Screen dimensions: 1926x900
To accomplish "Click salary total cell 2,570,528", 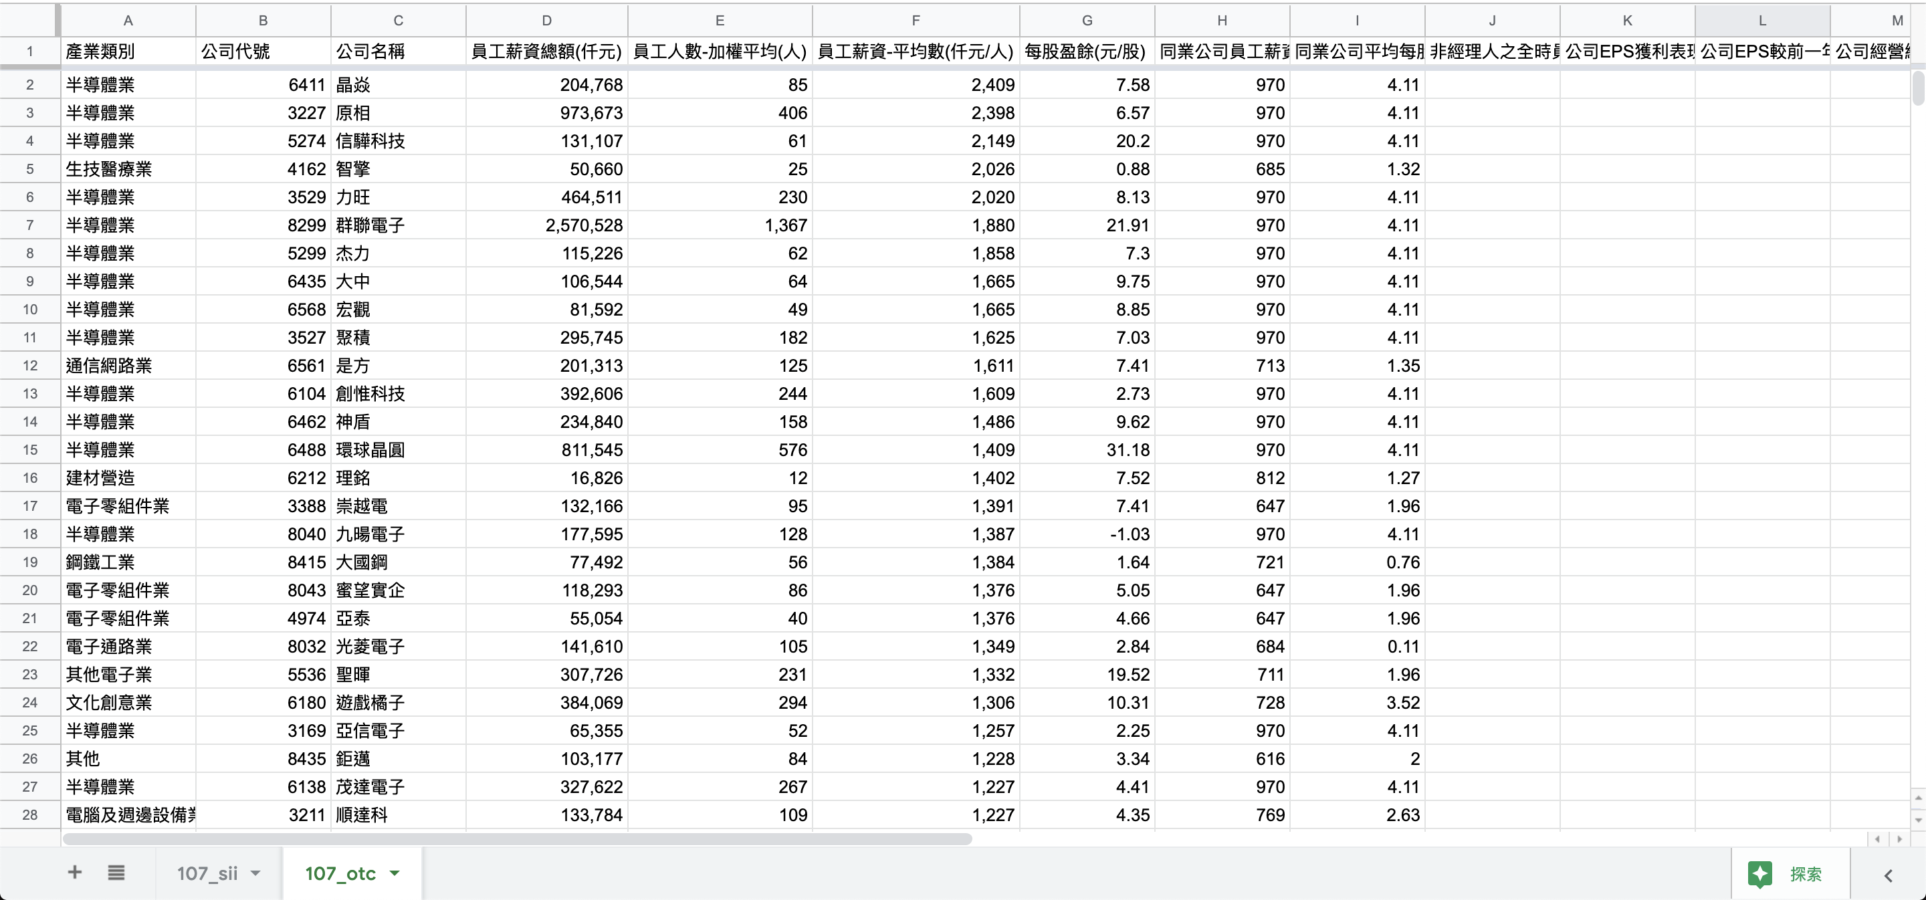I will pyautogui.click(x=546, y=225).
